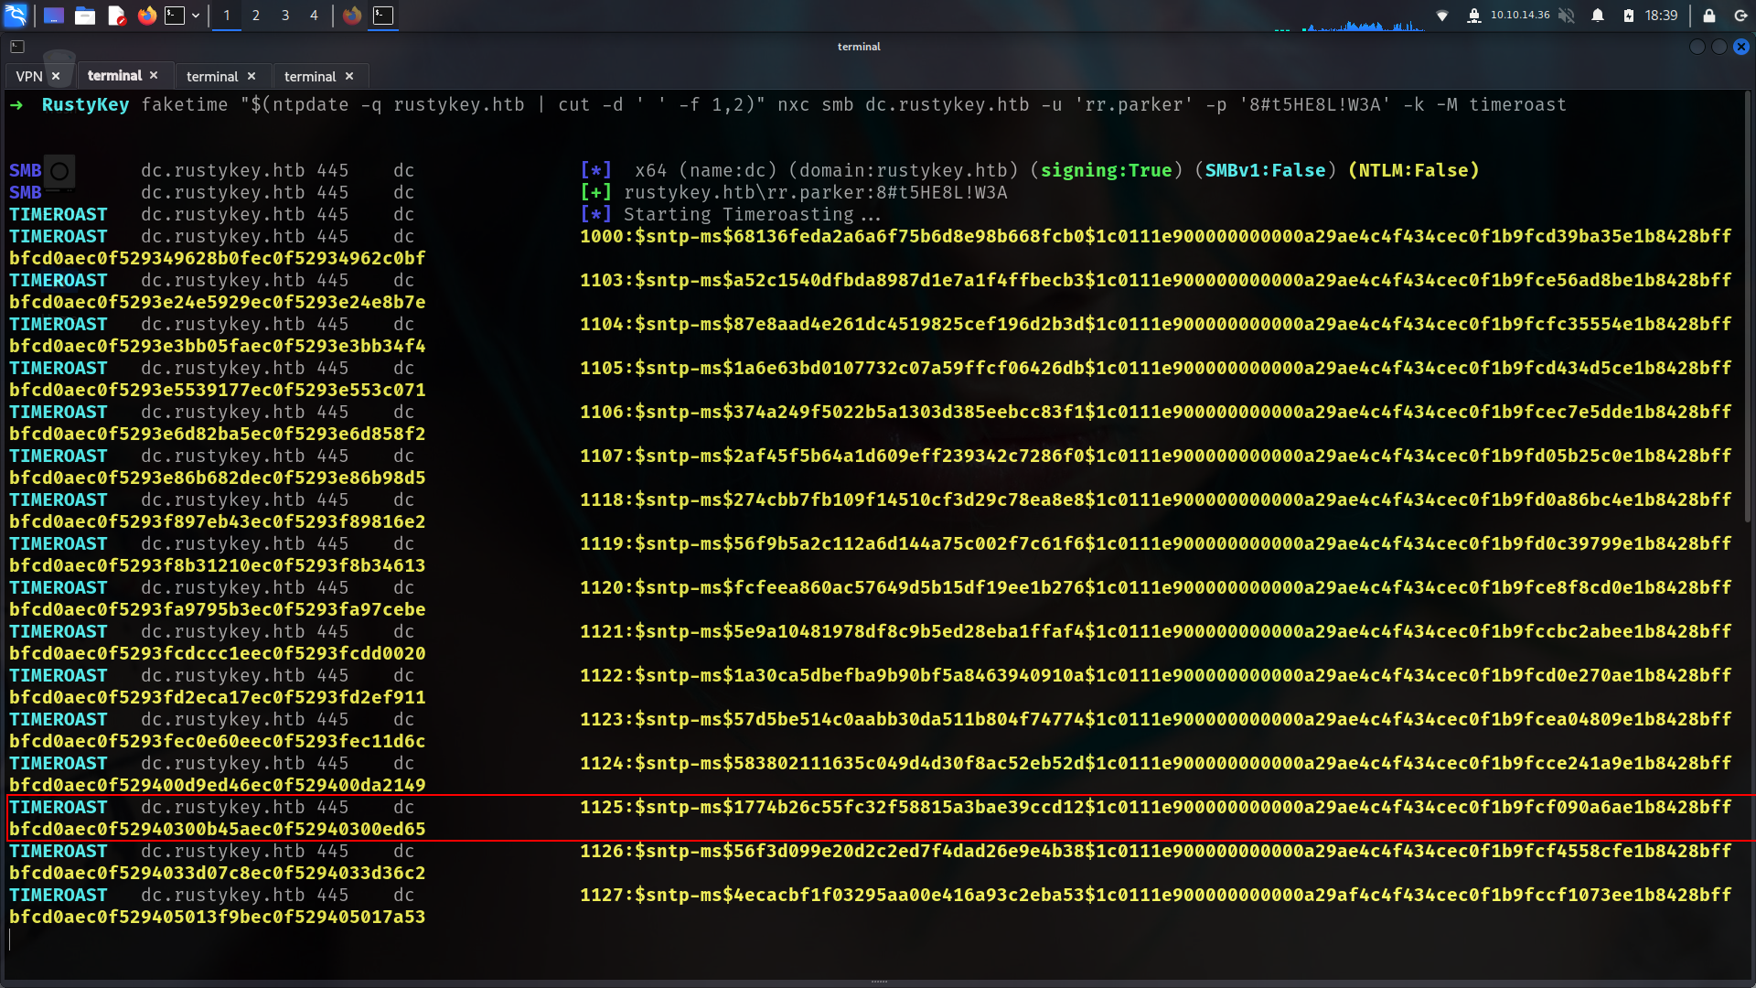Image resolution: width=1756 pixels, height=988 pixels.
Task: Click the lock screen padlock icon
Action: (1708, 16)
